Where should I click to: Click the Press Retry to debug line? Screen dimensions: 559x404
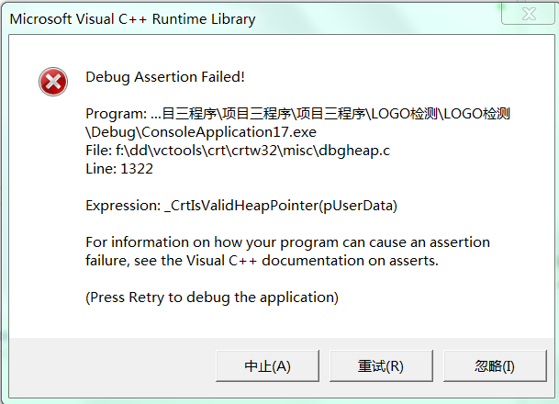point(212,297)
